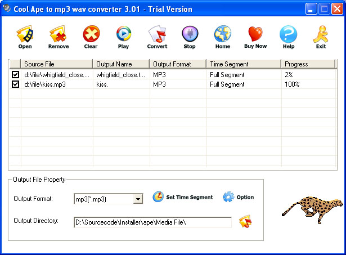Click the 2% progress value
The height and width of the screenshot is (255, 346).
tap(289, 75)
